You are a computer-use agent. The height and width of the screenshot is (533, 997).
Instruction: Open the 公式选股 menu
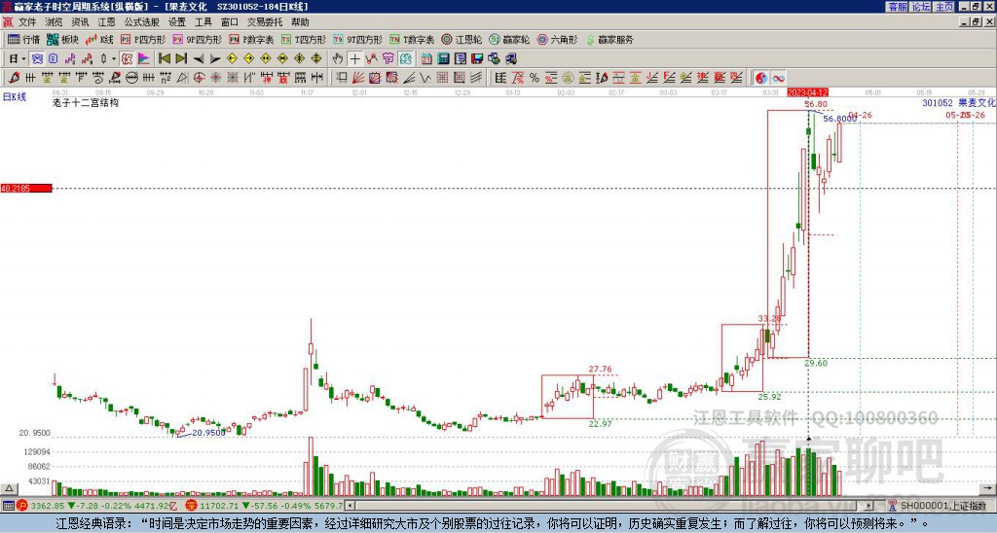[x=142, y=22]
